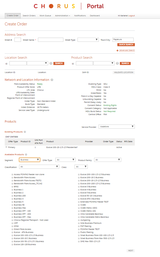
Task: Click the Town/City field containing Papakura
Action: pyautogui.click(x=123, y=40)
